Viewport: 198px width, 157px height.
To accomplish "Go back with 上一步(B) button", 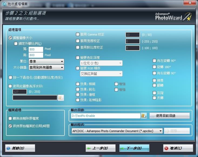I will (x=100, y=148).
